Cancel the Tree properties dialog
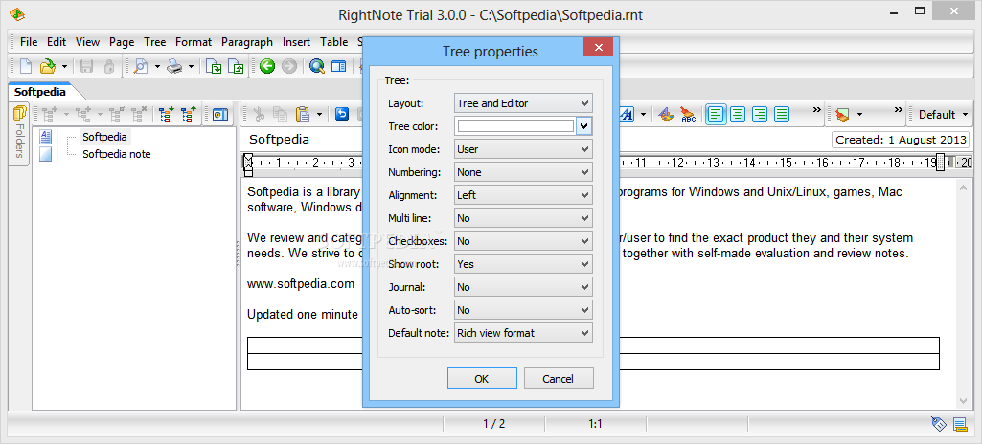 [x=558, y=378]
